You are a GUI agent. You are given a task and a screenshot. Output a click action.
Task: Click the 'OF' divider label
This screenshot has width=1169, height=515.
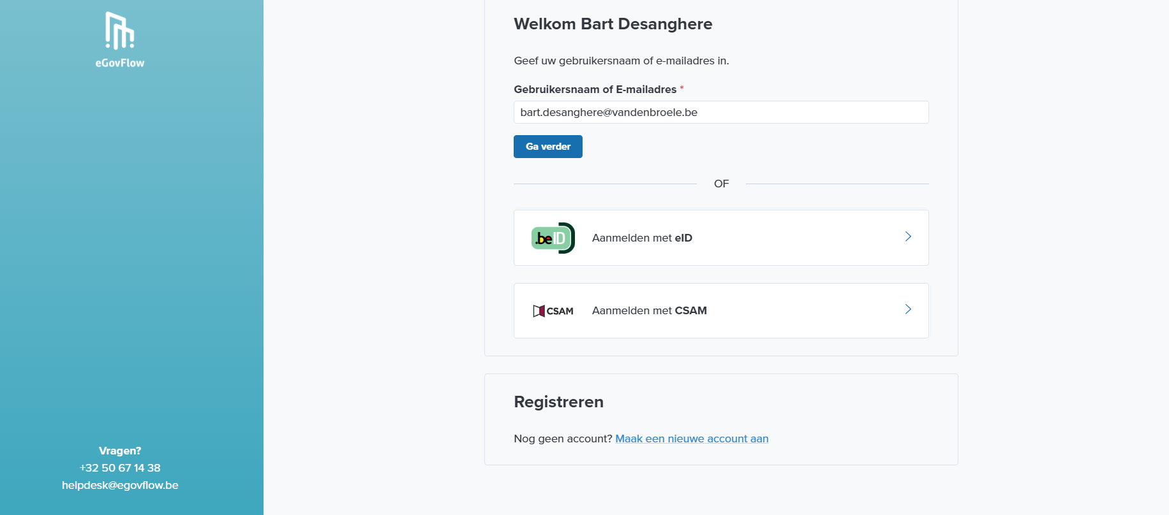(721, 184)
